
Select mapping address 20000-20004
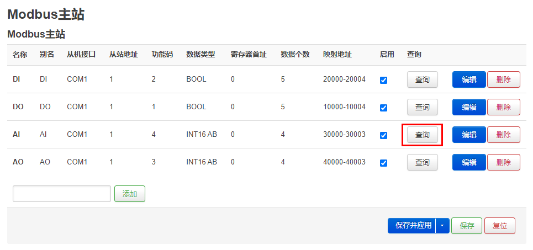344,79
